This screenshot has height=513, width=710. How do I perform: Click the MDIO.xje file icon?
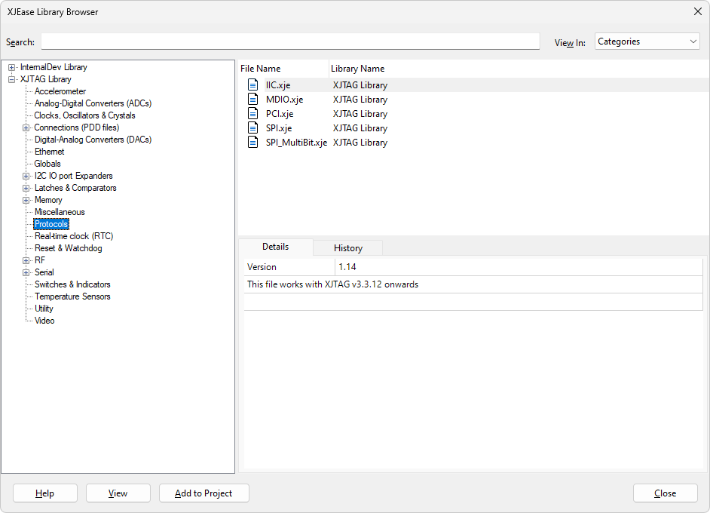click(253, 100)
